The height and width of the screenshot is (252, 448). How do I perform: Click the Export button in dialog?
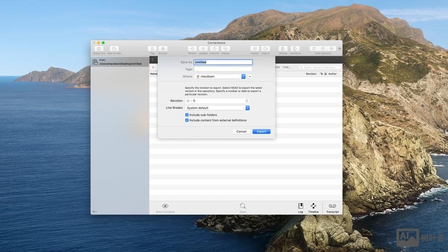pyautogui.click(x=261, y=132)
